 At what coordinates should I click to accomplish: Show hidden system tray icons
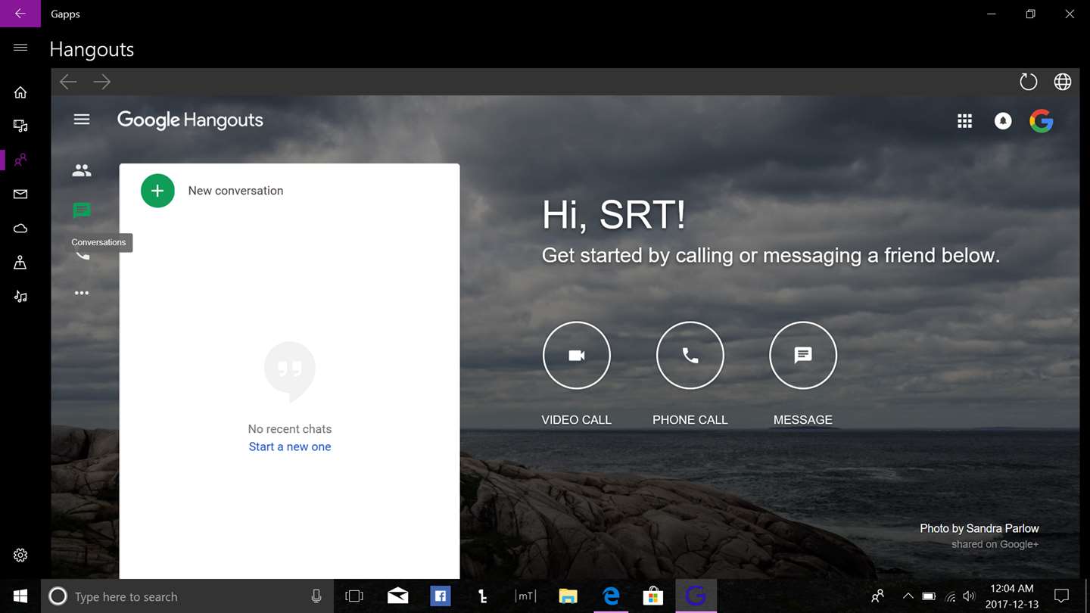click(908, 596)
